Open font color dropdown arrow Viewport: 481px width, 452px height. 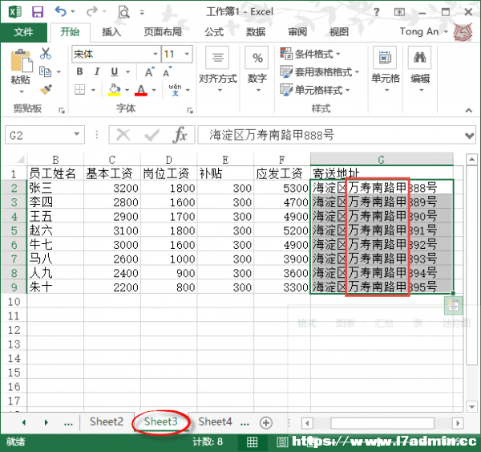[154, 90]
